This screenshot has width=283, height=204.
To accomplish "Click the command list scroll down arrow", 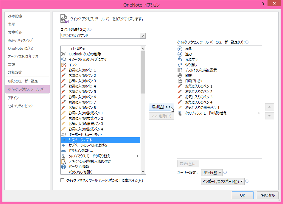I will point(143,172).
